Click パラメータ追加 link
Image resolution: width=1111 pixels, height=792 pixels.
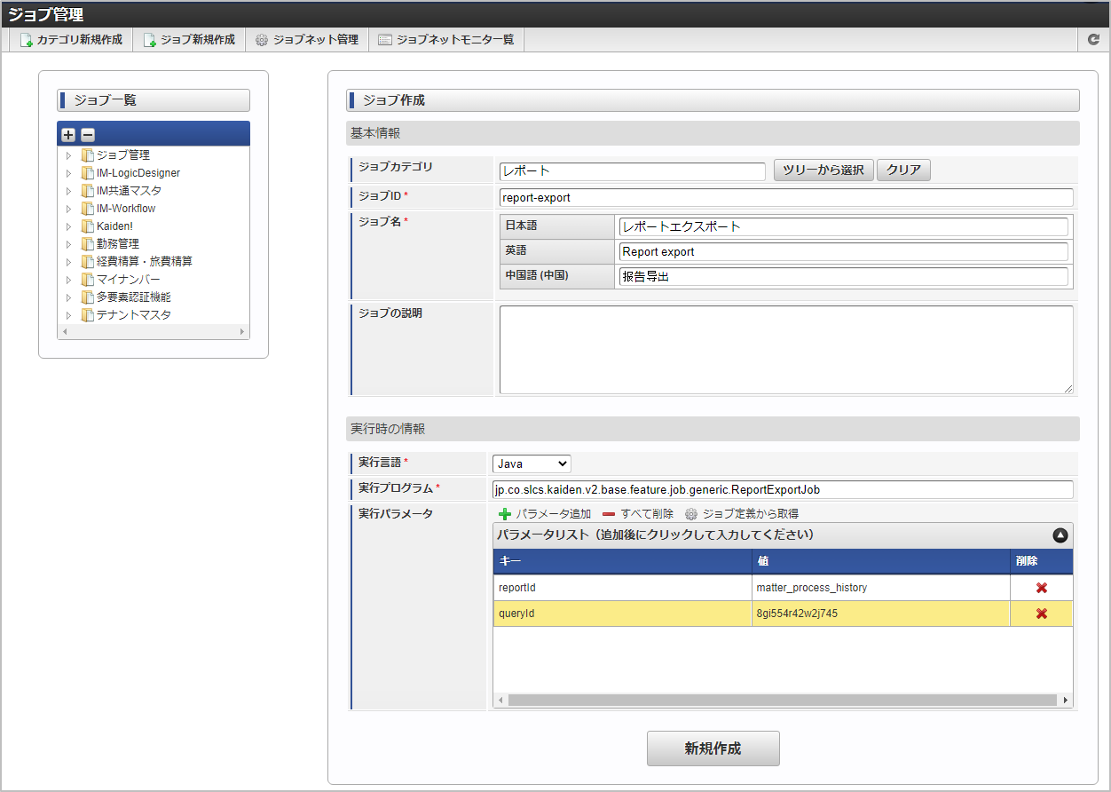[545, 514]
